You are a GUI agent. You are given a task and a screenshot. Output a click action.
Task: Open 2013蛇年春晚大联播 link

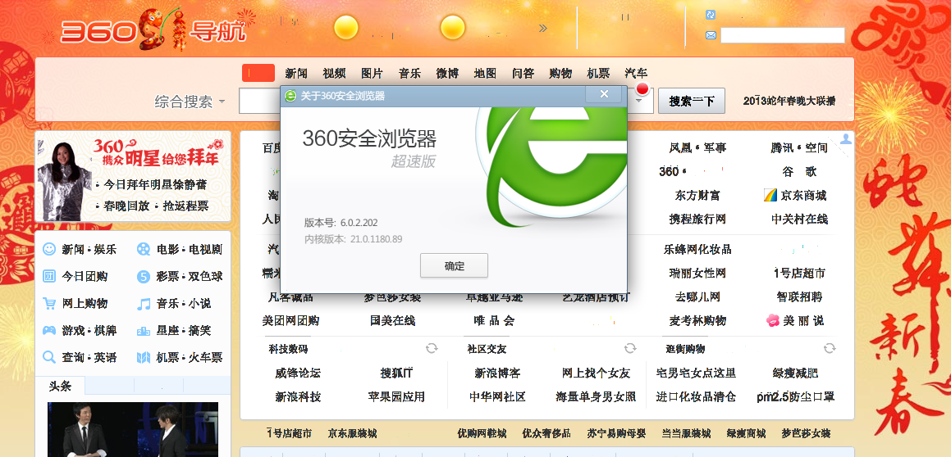(789, 101)
